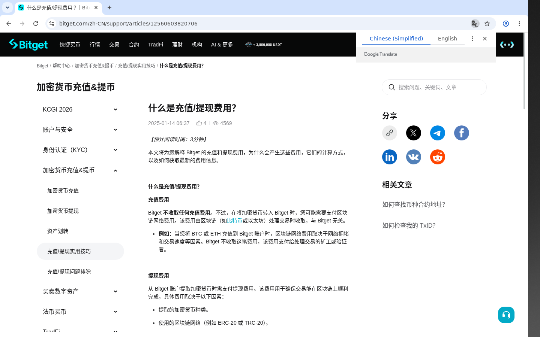Share article on LinkedIn
This screenshot has height=337, width=540.
click(390, 157)
